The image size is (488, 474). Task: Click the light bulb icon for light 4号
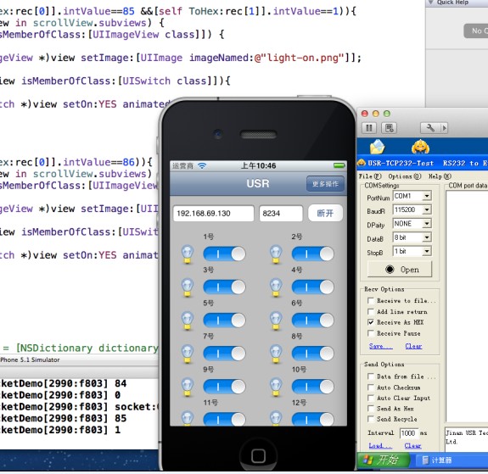(x=276, y=287)
